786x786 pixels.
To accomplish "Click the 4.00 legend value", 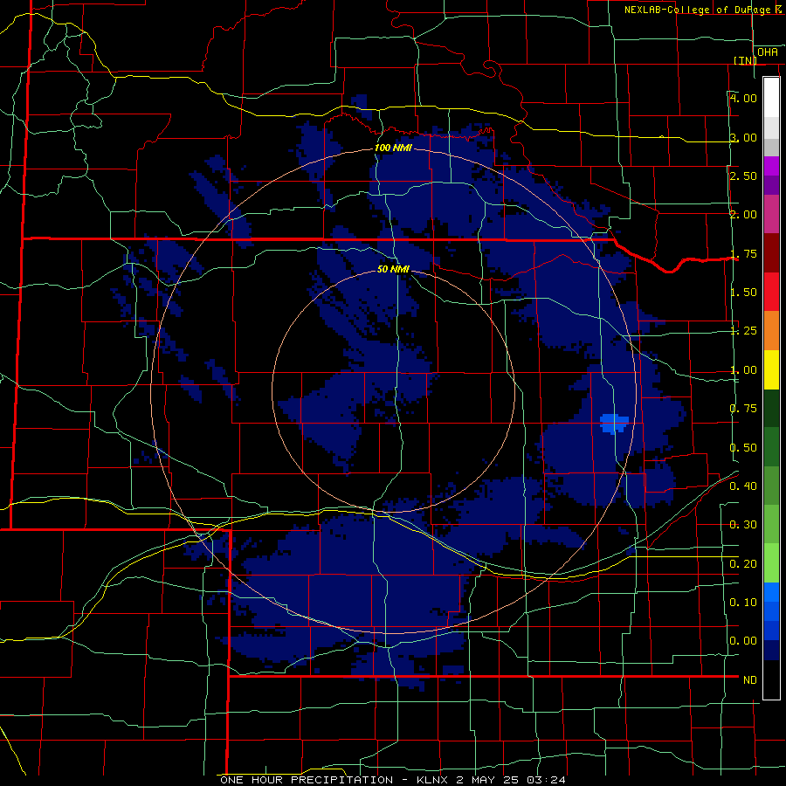I will click(743, 98).
